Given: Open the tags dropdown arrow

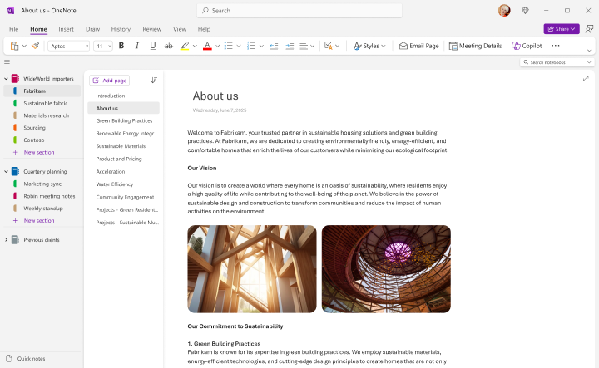Looking at the screenshot, I should (338, 47).
